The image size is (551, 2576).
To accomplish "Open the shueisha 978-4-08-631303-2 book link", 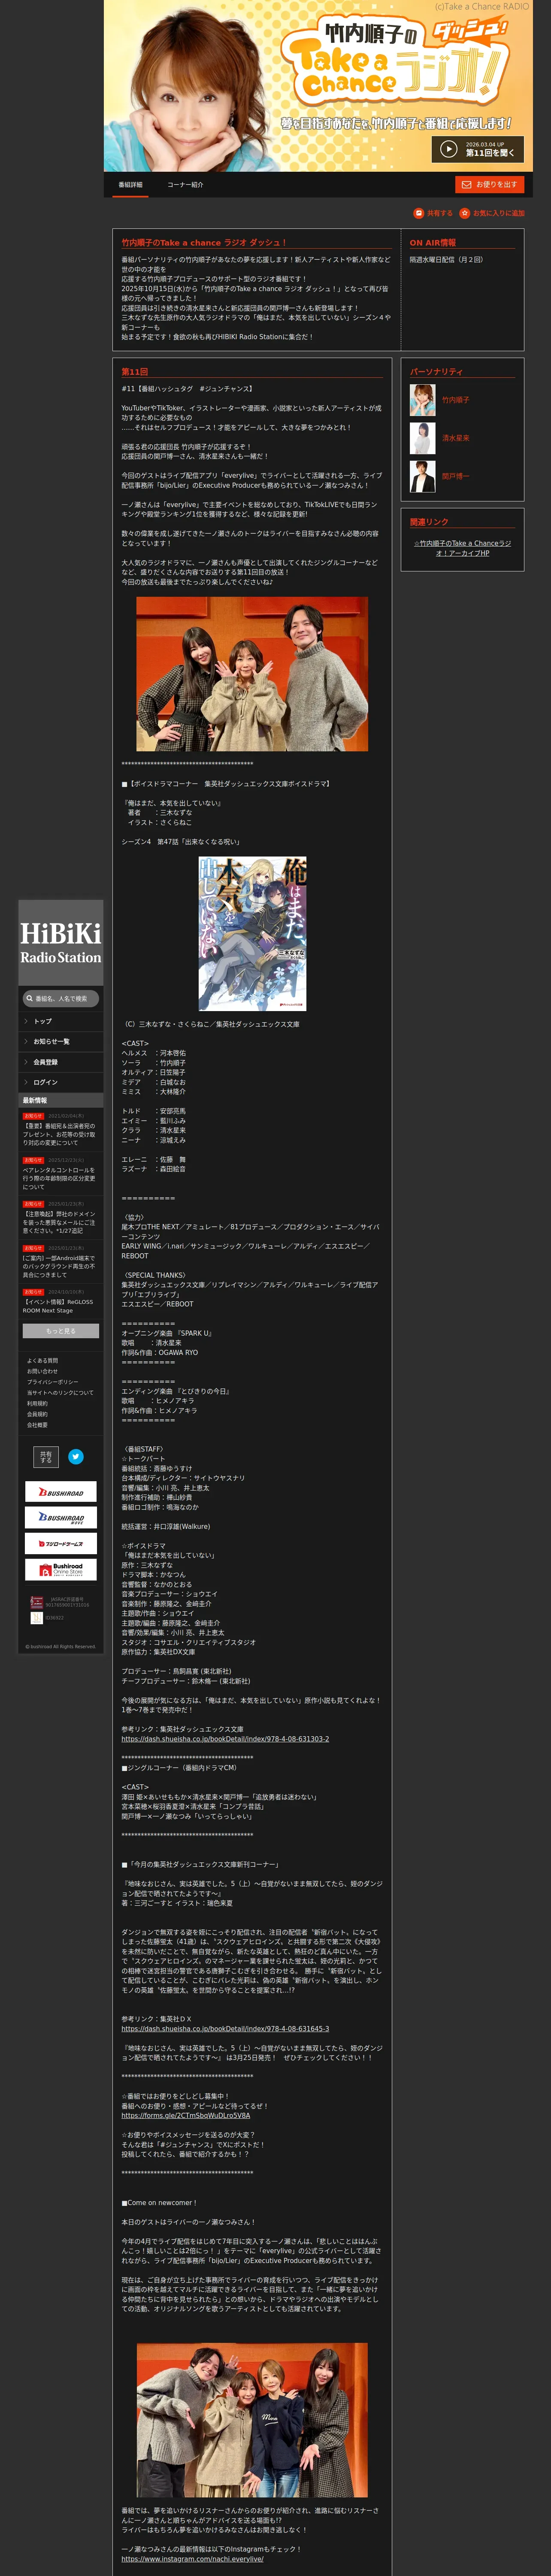I will 225,1739.
